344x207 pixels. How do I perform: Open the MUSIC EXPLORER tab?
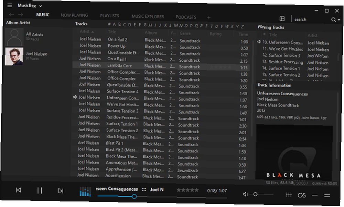click(x=148, y=16)
